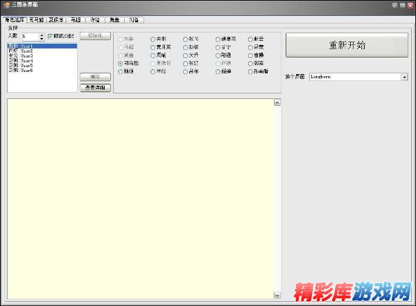This screenshot has height=306, width=416.
Task: Select the 吕布 radio button
Action: point(185,71)
